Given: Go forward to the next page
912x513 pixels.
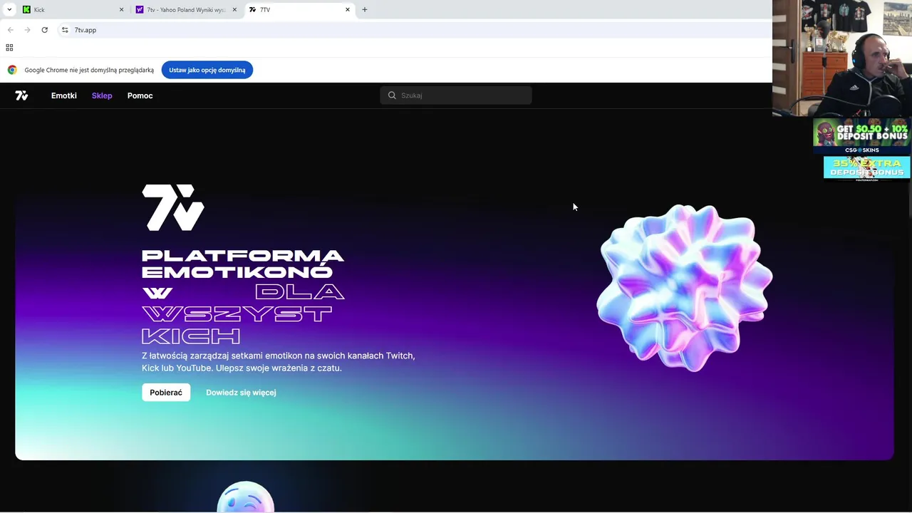Looking at the screenshot, I should tap(27, 30).
